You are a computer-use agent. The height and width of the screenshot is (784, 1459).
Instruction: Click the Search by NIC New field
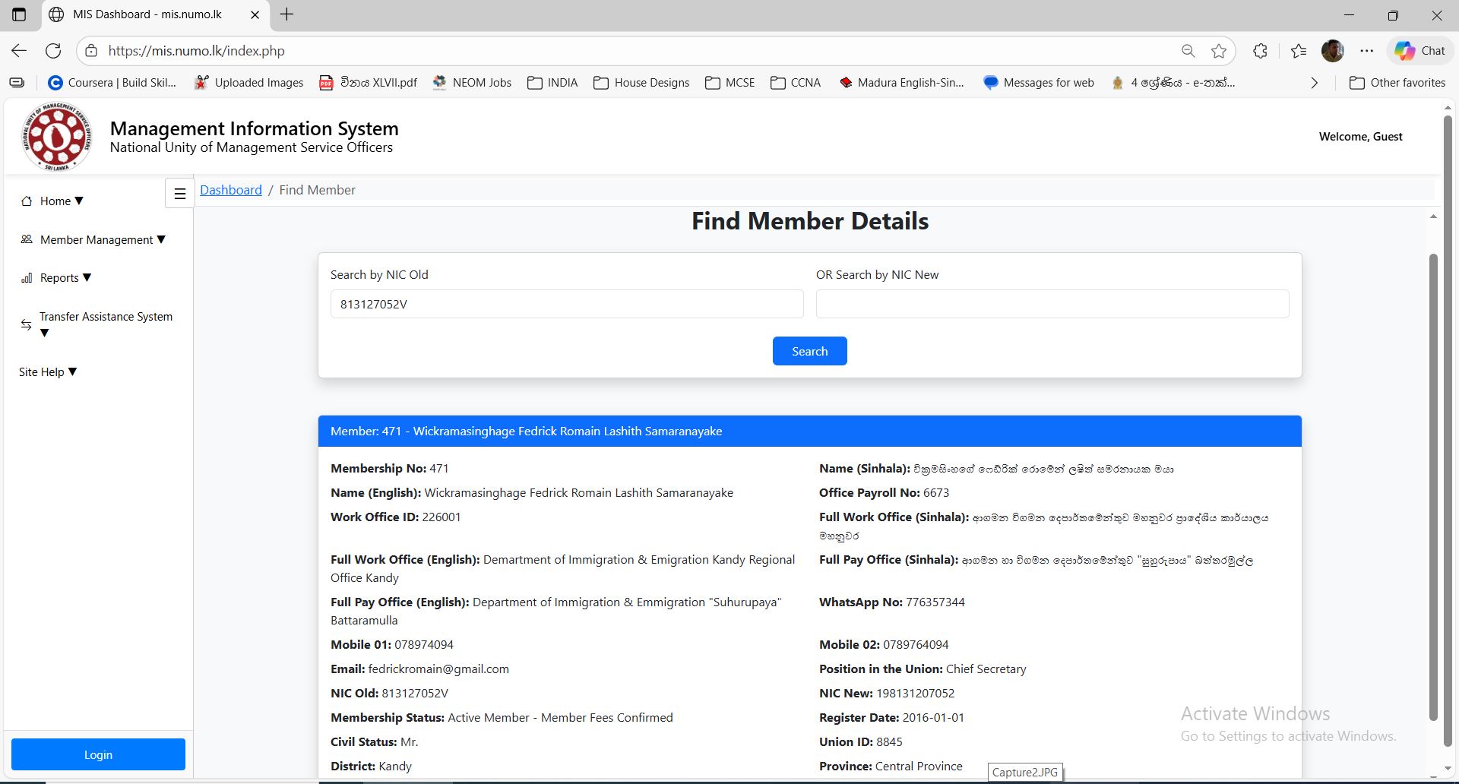click(1052, 304)
